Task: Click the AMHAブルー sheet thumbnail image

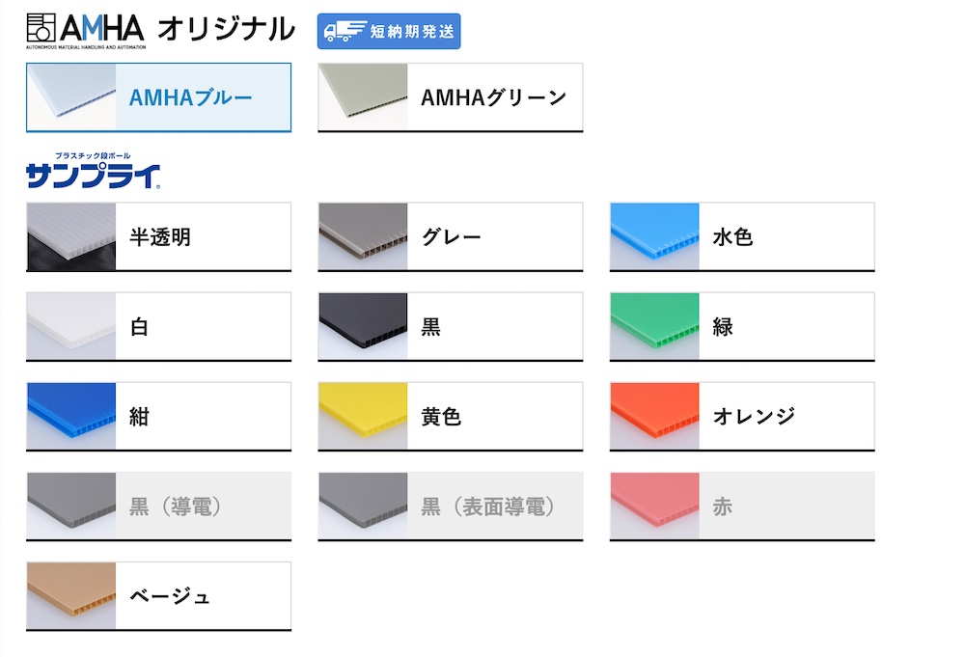Action: 70,97
